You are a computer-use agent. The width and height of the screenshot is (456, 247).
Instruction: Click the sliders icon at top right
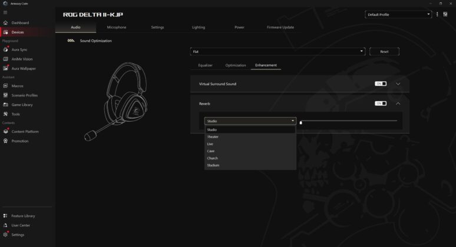coord(445,14)
